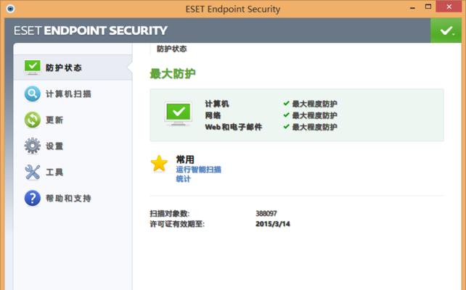The image size is (466, 290).
Task: Click the 计算机 protection status row
Action: (271, 104)
